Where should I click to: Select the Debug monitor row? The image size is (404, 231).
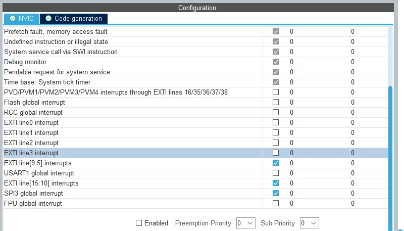pos(196,62)
